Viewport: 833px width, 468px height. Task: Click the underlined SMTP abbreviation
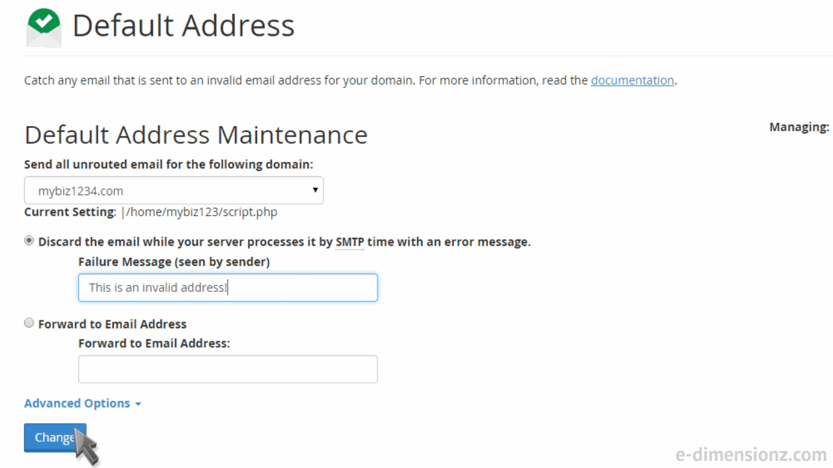pyautogui.click(x=349, y=242)
